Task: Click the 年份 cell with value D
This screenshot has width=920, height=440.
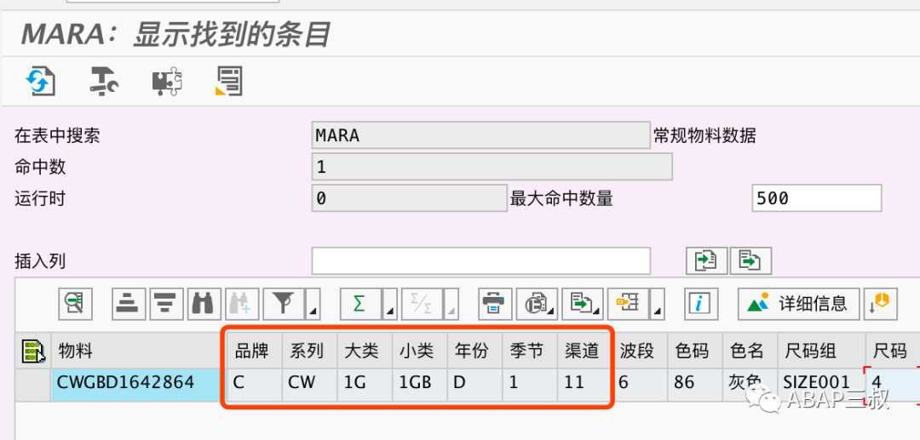Action: [x=475, y=384]
